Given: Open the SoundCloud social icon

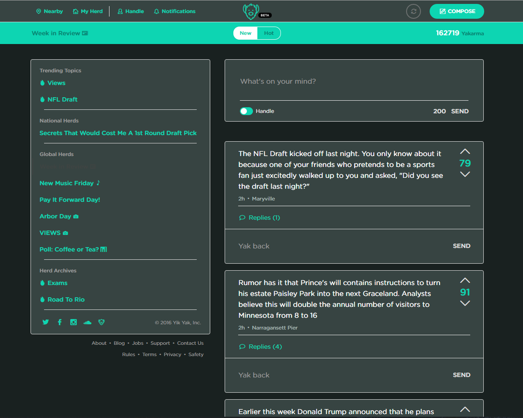Looking at the screenshot, I should (87, 322).
